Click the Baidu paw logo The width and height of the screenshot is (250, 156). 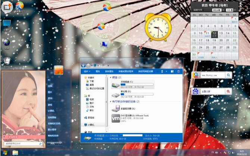[196, 91]
